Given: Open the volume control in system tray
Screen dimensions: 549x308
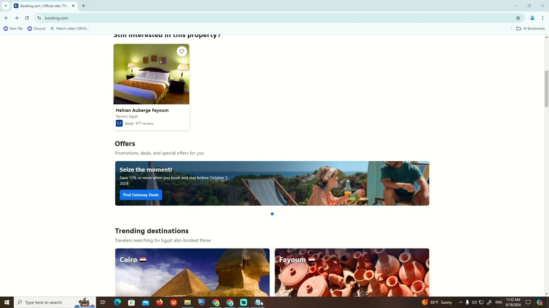Looking at the screenshot, I should (x=474, y=302).
